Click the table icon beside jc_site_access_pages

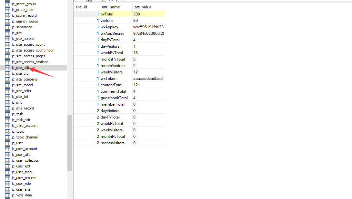8,56
